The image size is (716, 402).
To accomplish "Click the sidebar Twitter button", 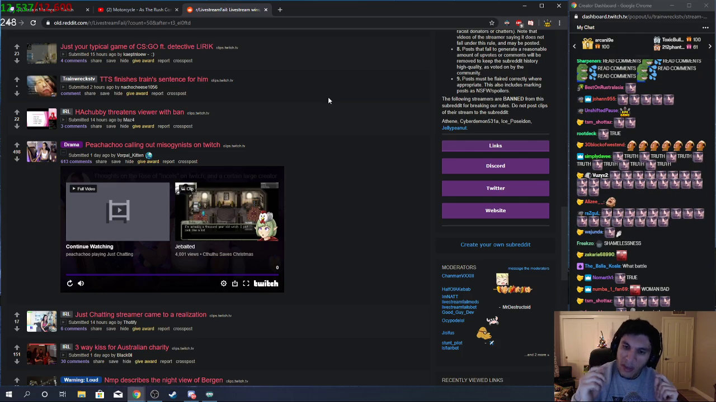I will click(496, 188).
